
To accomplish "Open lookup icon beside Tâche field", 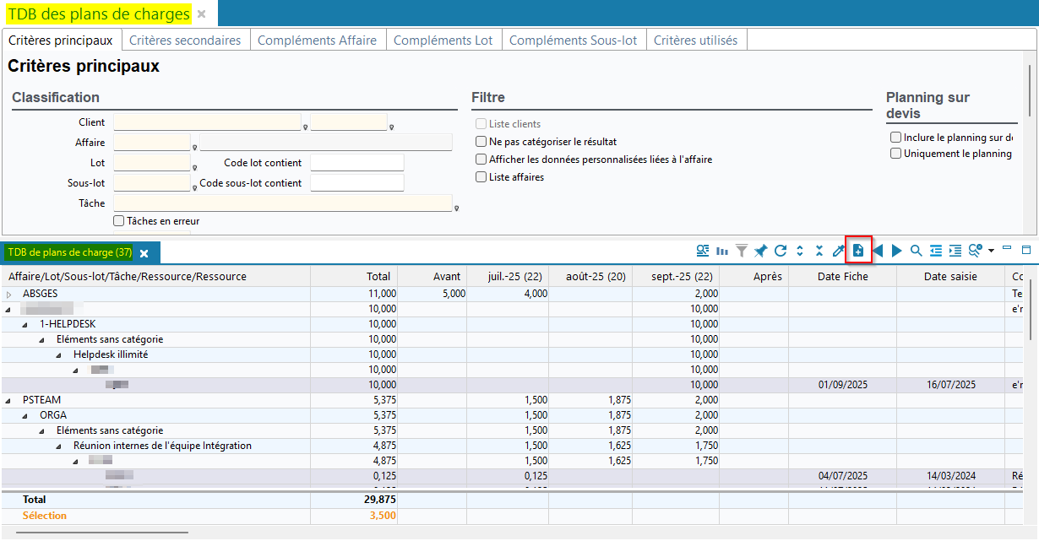I will (457, 208).
